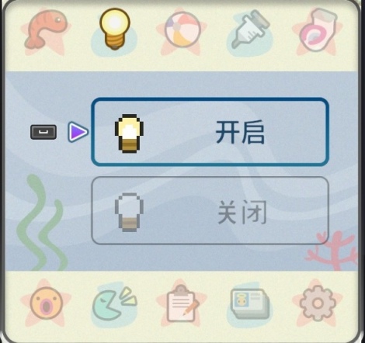Image resolution: width=365 pixels, height=343 pixels.
Task: Select the shrimp feeding icon
Action: (46, 29)
